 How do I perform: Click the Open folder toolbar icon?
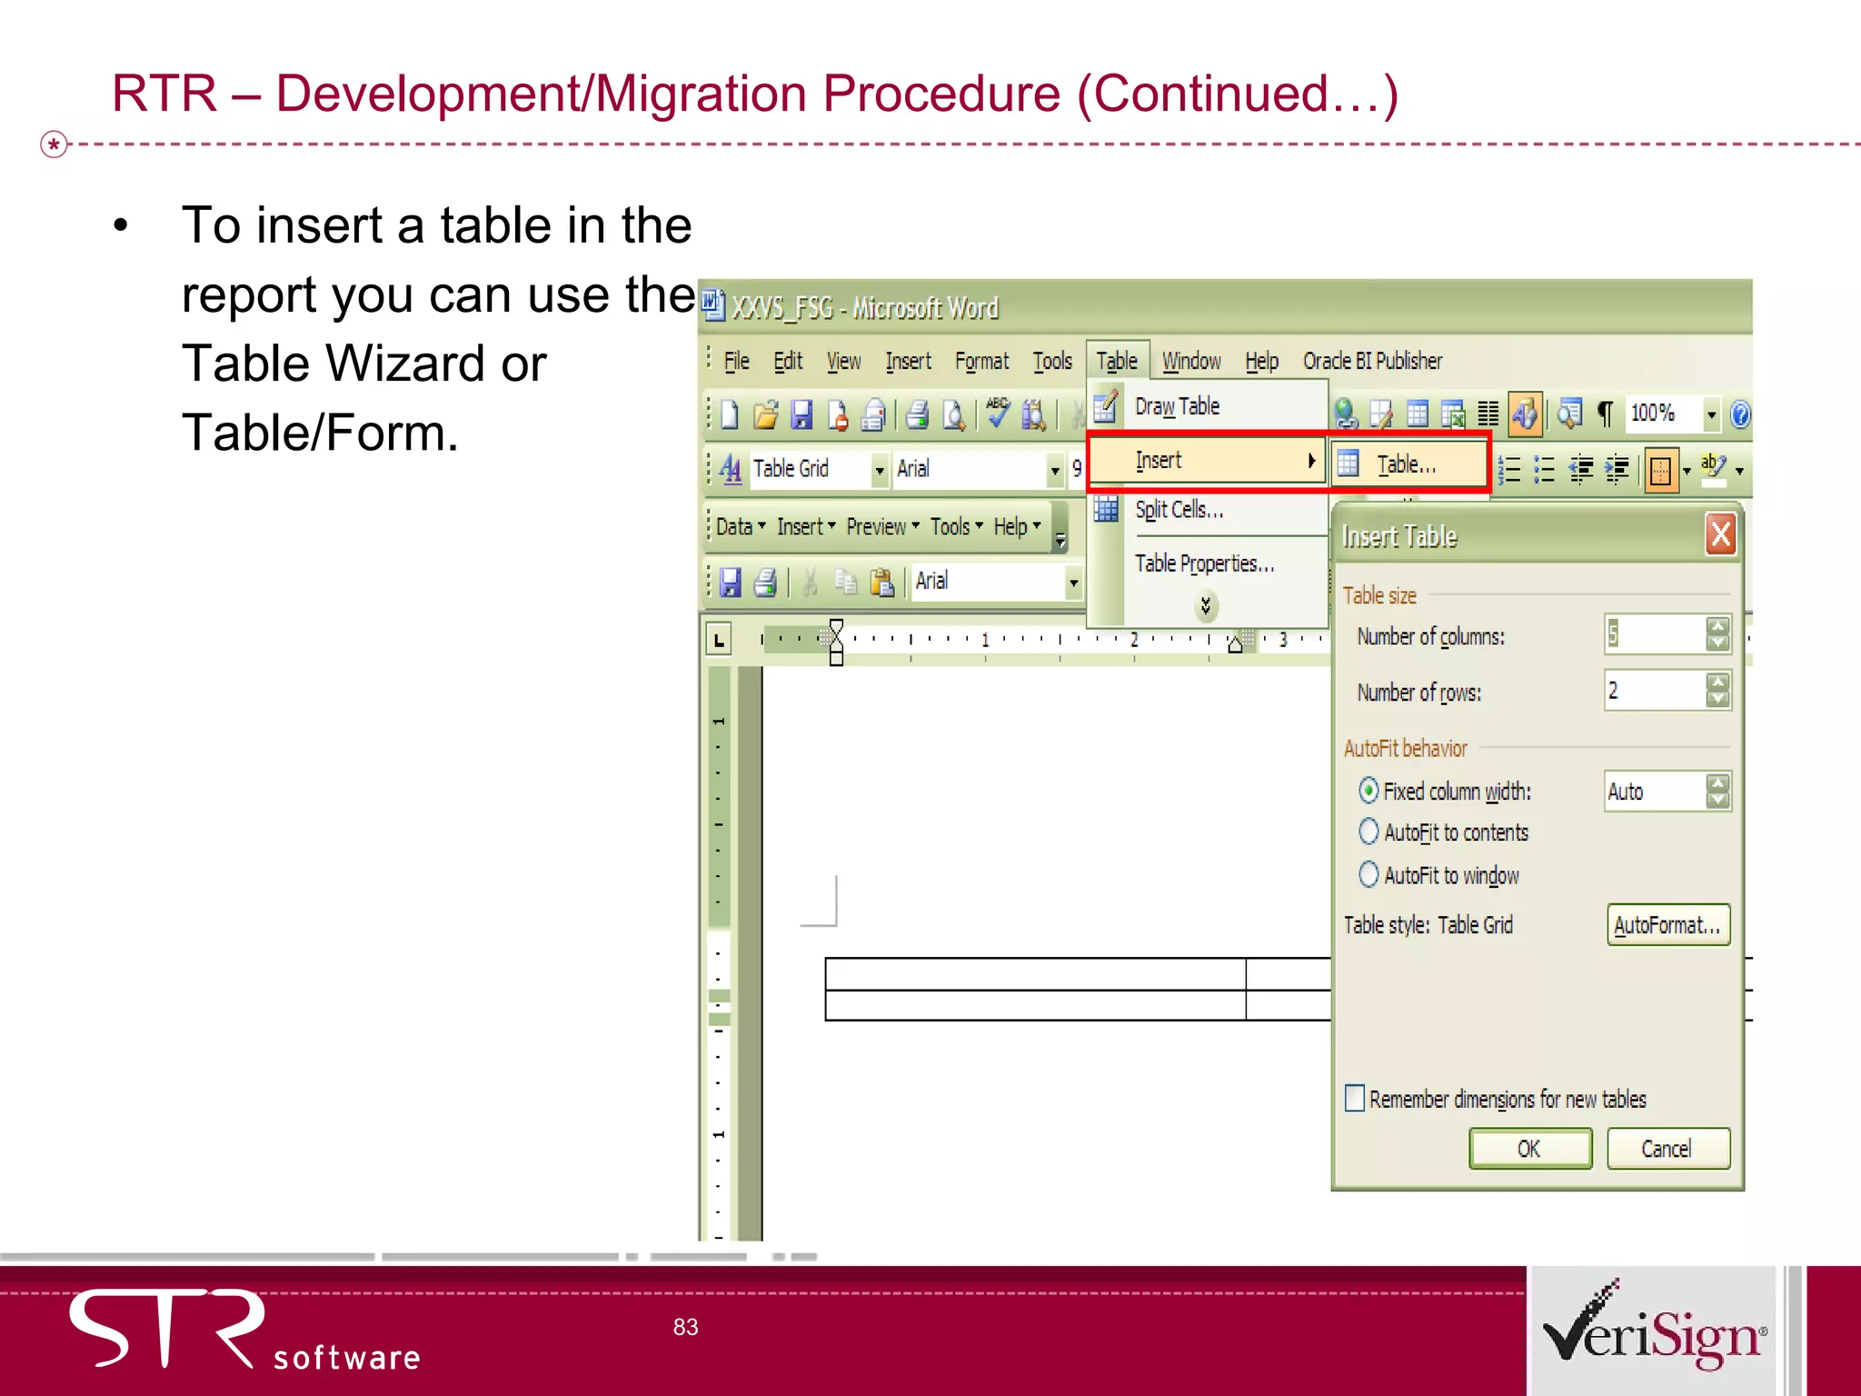(x=766, y=414)
